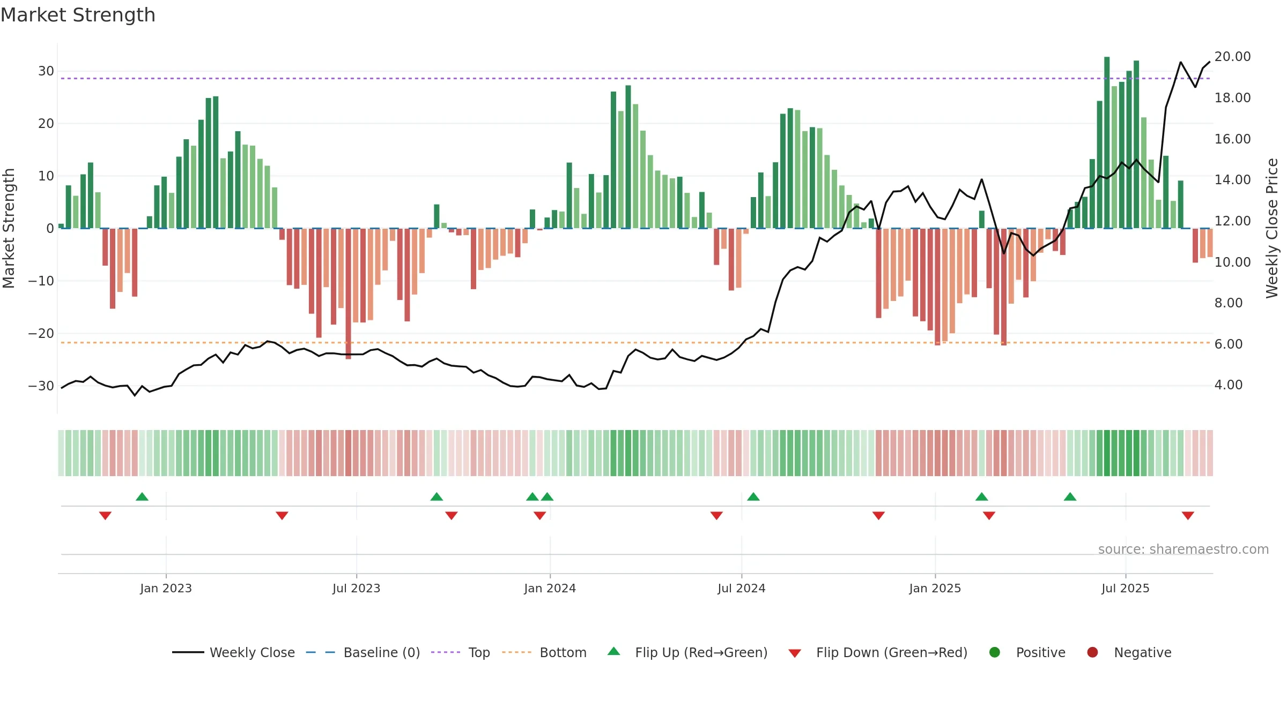Toggle the Bottom legend label

coord(563,653)
